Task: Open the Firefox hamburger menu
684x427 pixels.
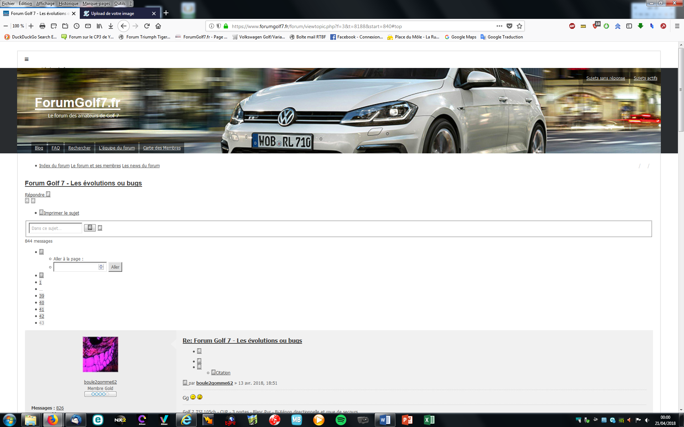Action: [677, 26]
